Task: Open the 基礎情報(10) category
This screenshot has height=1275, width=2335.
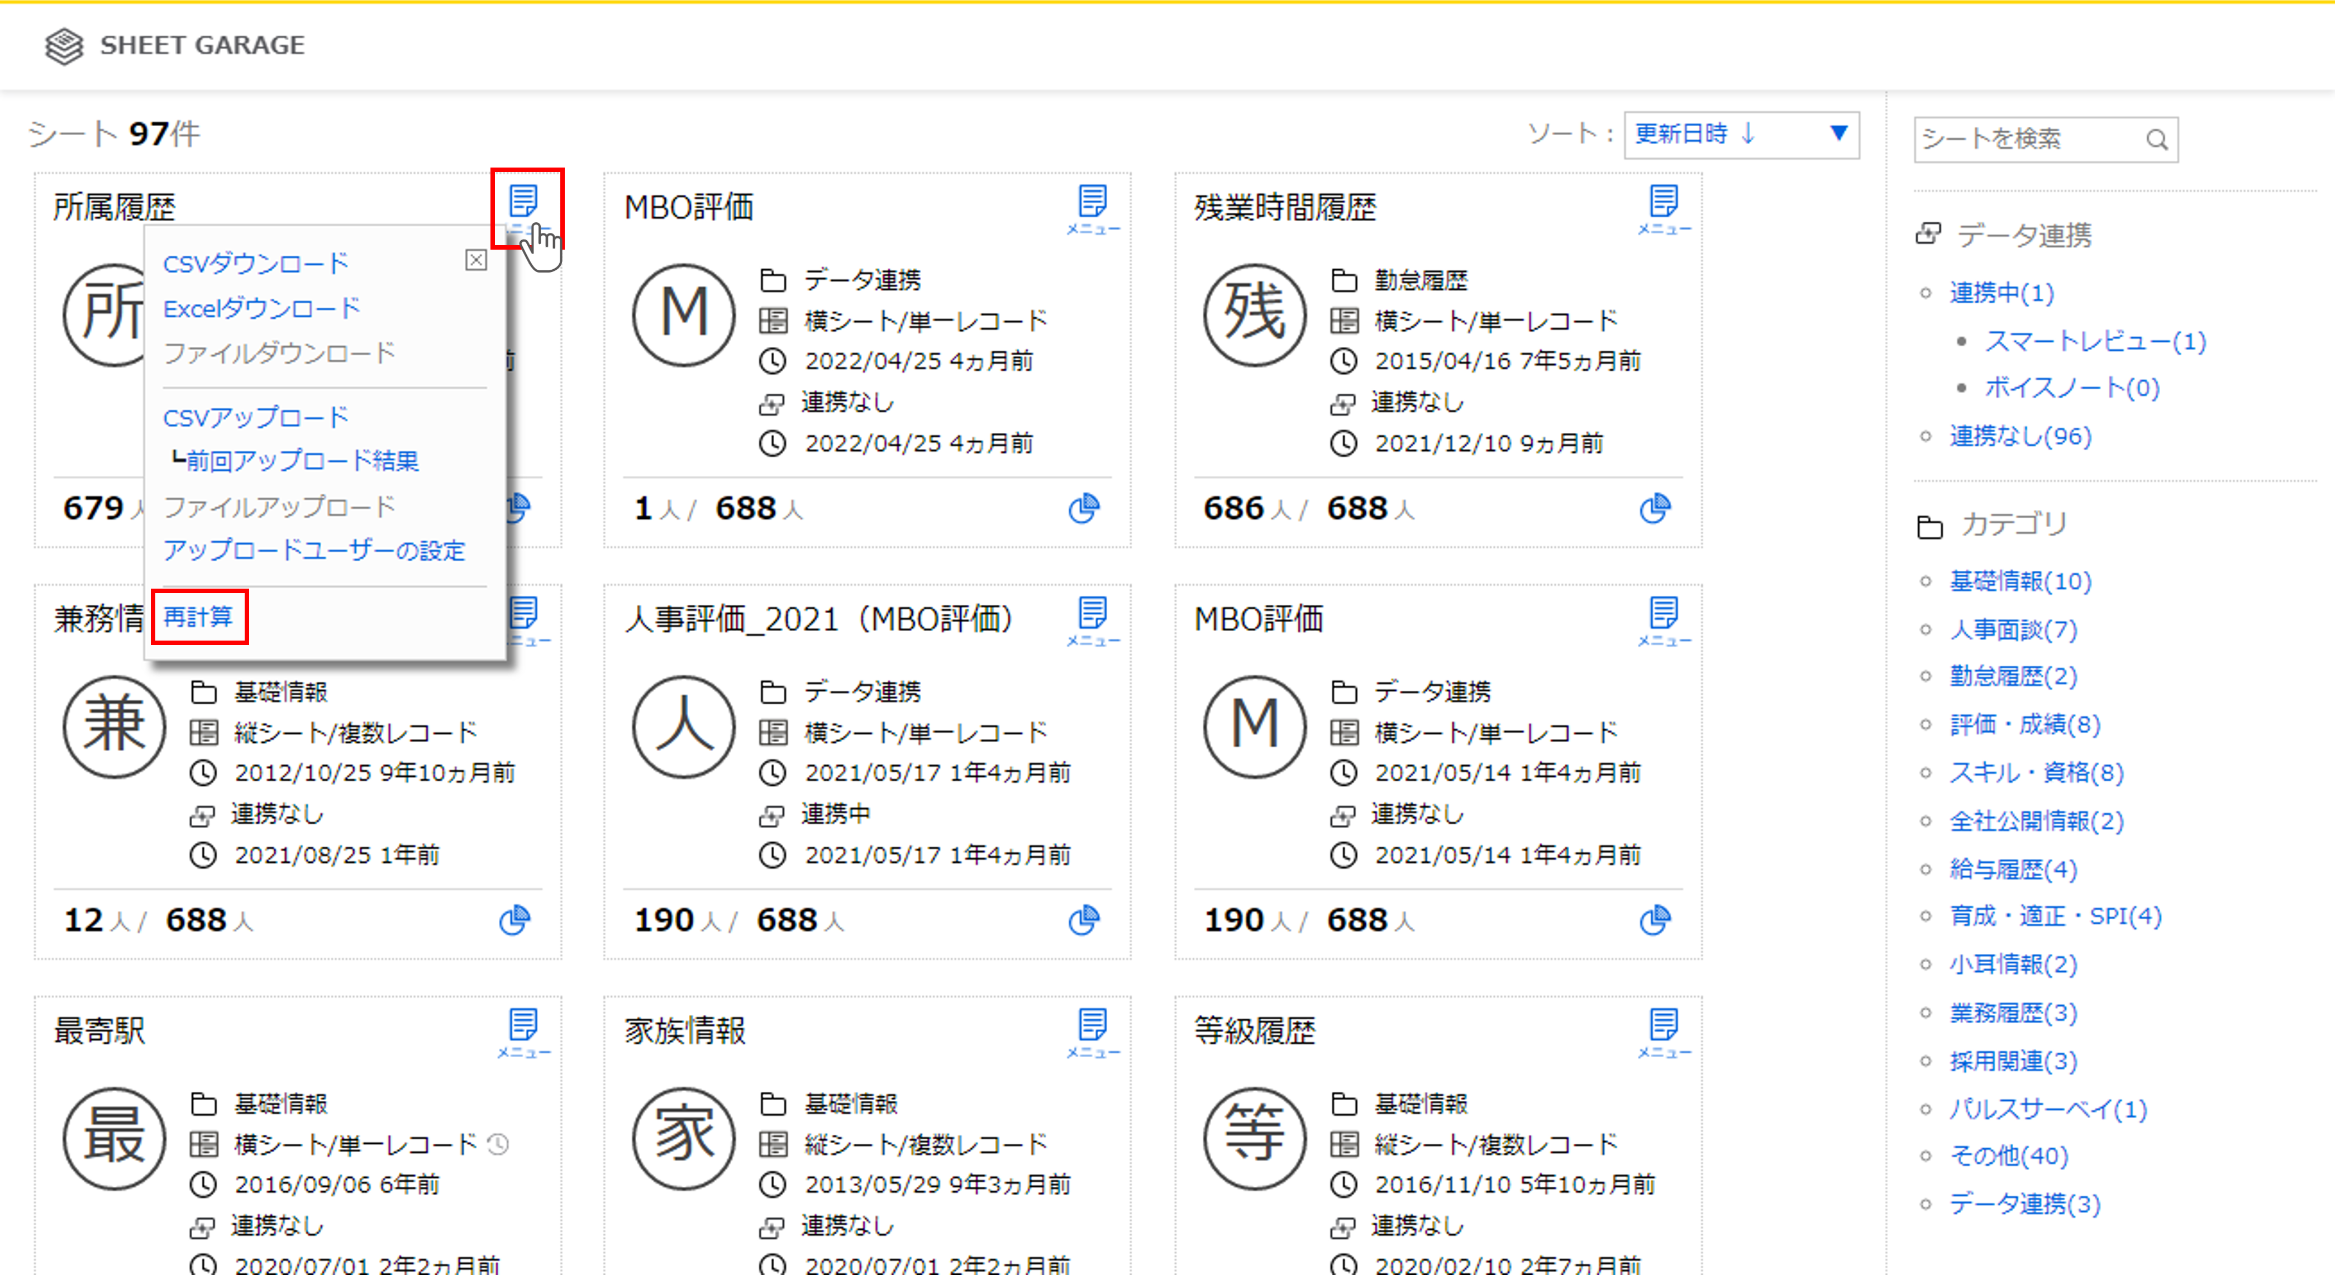Action: [x=2021, y=581]
